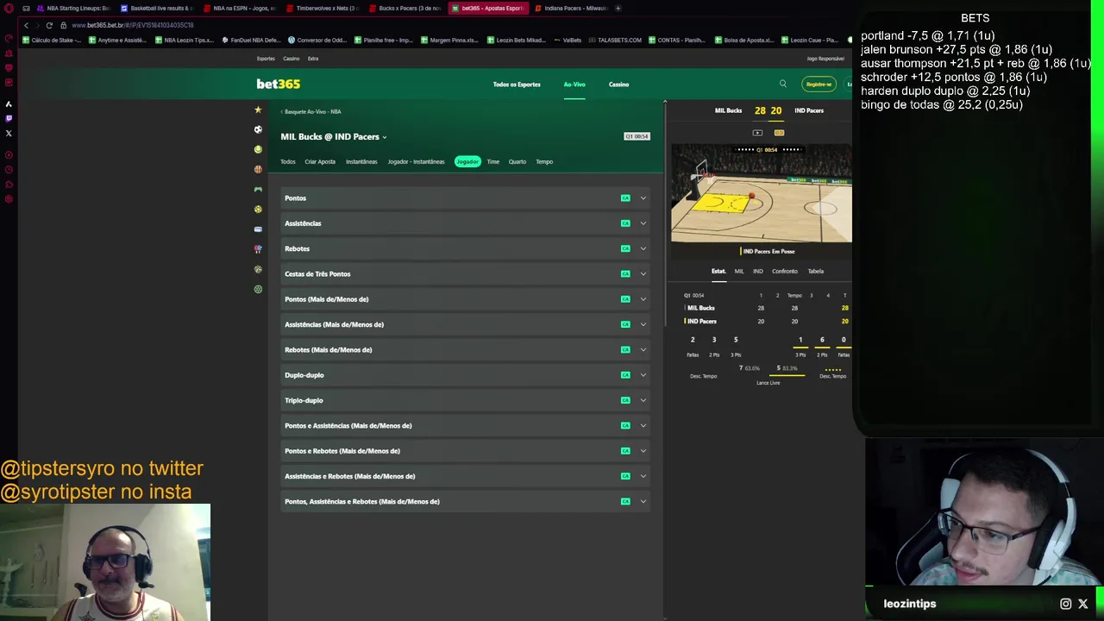Screen dimensions: 1104x621
Task: Click X icon on leozintips overlay
Action: tap(1083, 604)
